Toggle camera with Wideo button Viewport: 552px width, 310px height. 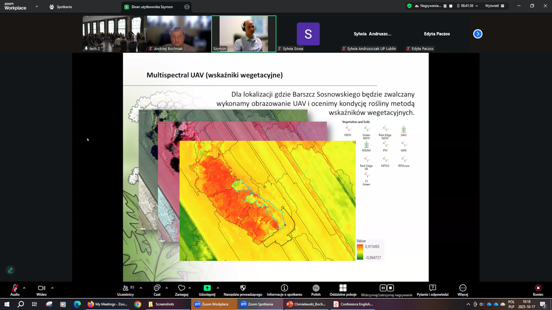(x=41, y=290)
